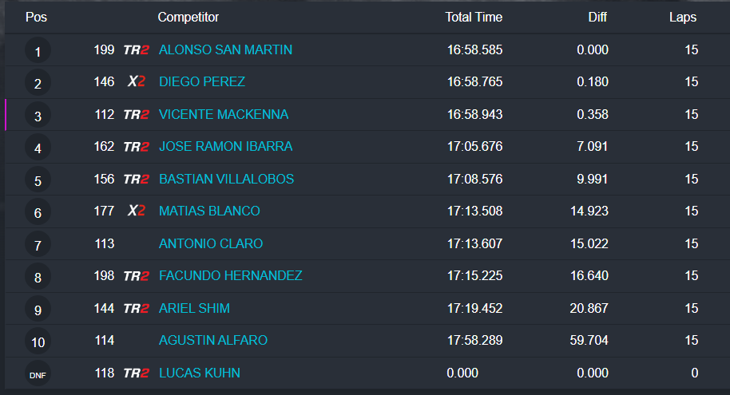Open competitor Vicente Mackenna's details
This screenshot has width=730, height=395.
[224, 115]
